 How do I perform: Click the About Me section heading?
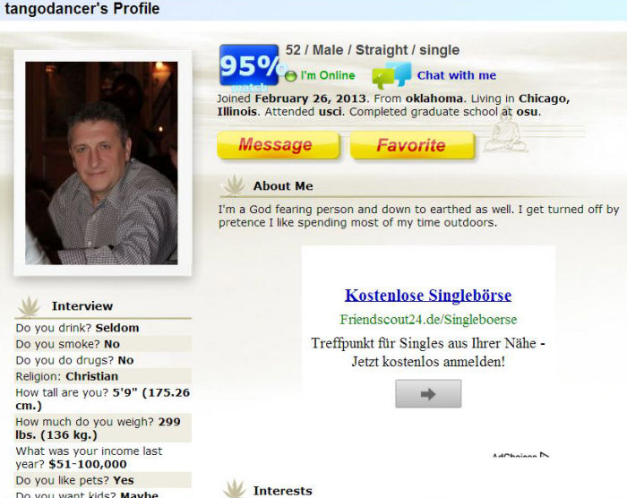coord(283,186)
